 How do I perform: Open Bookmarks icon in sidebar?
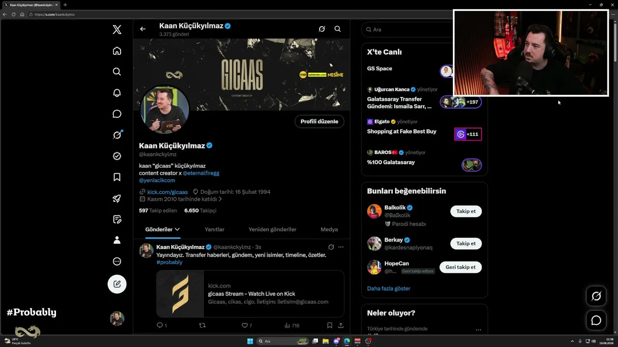pyautogui.click(x=117, y=177)
